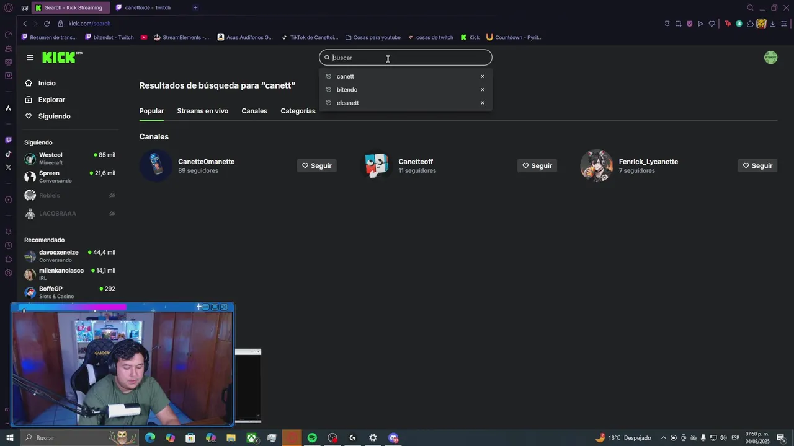794x446 pixels.
Task: Show hidden system tray icons
Action: (663, 438)
